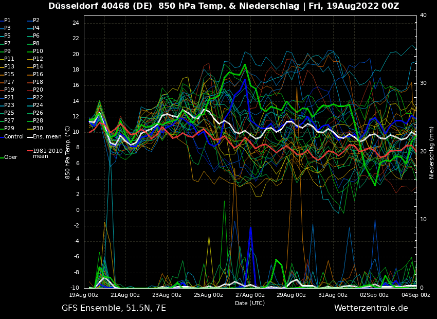This screenshot has height=319, width=437.
Task: Select the P10 legend label
Action: tap(38, 51)
